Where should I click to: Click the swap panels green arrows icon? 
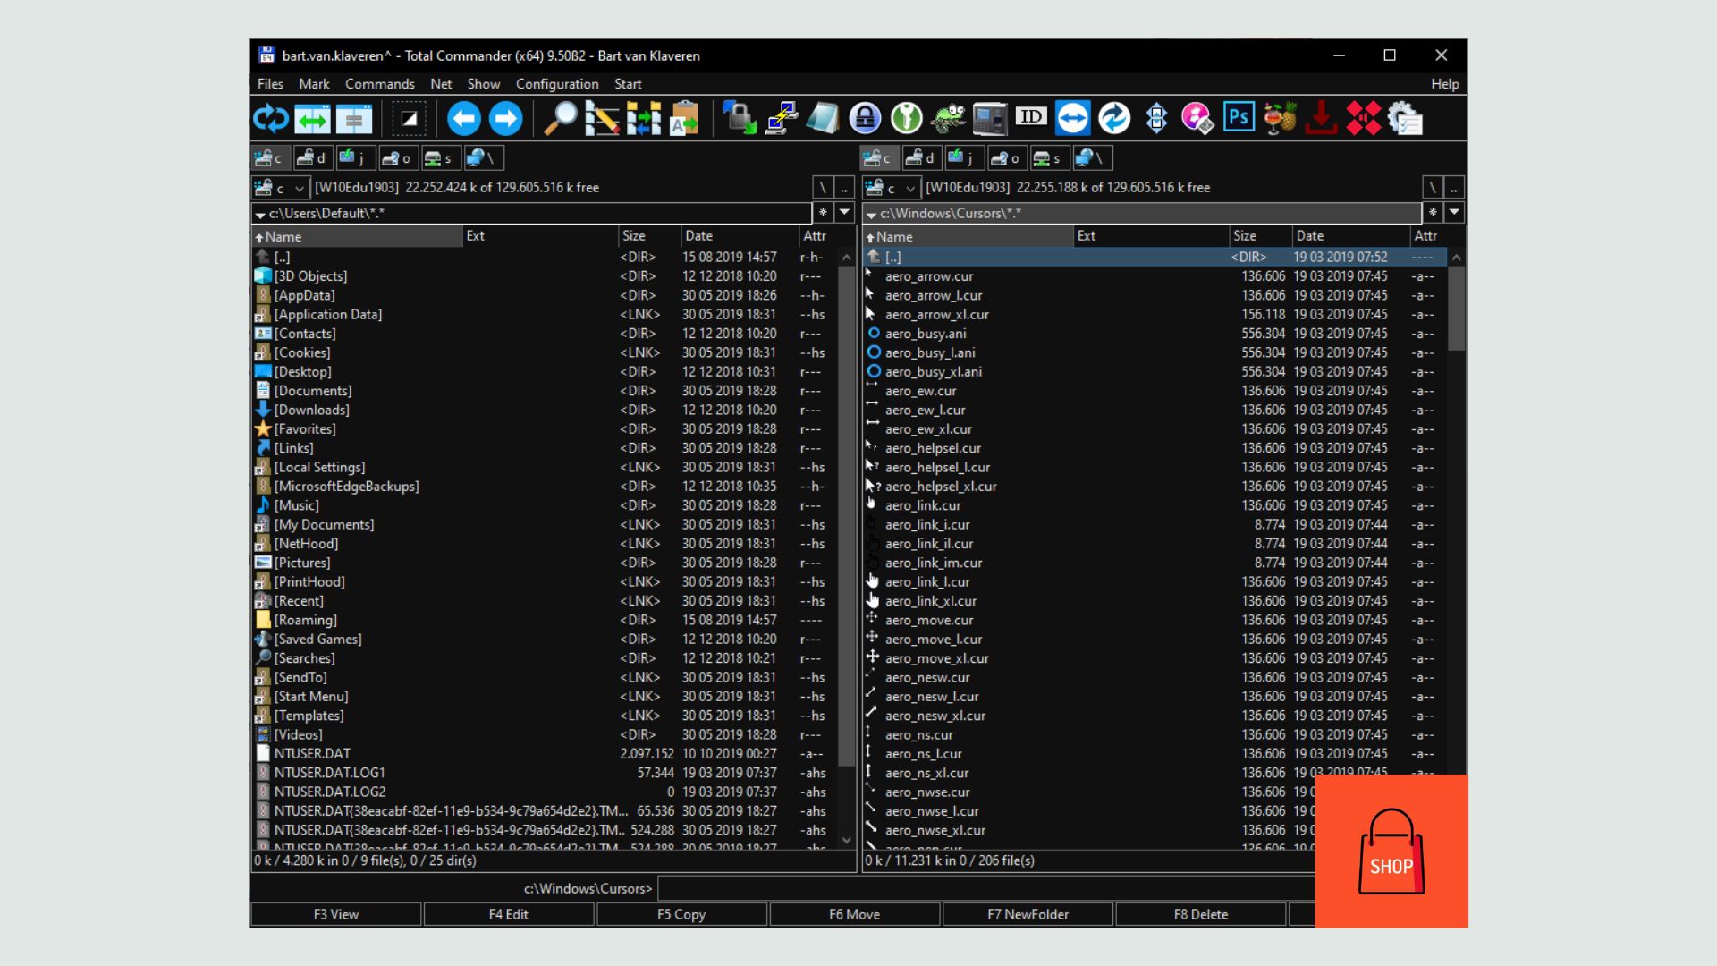312,118
